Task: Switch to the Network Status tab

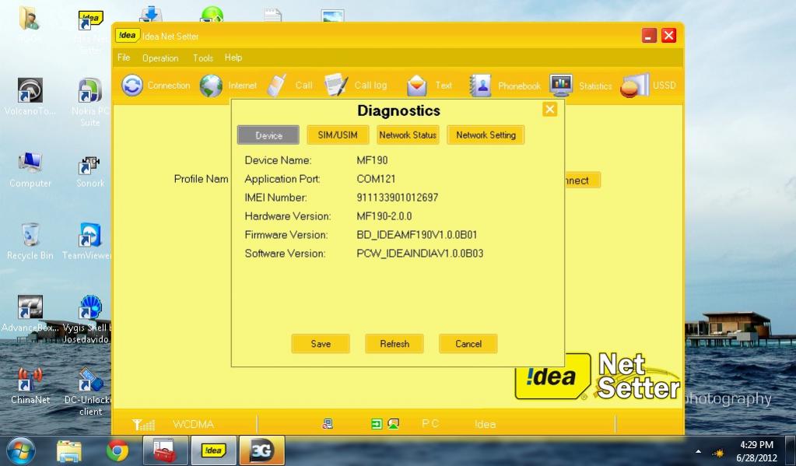Action: click(408, 135)
